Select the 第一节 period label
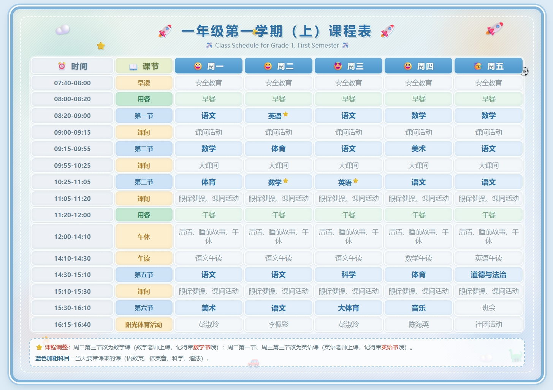 144,116
